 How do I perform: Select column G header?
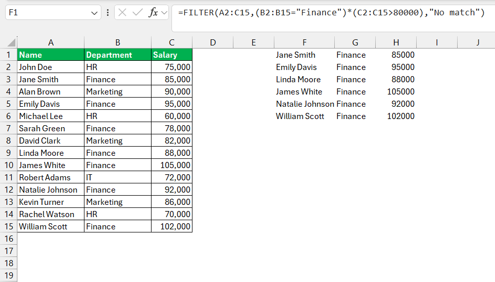click(355, 42)
